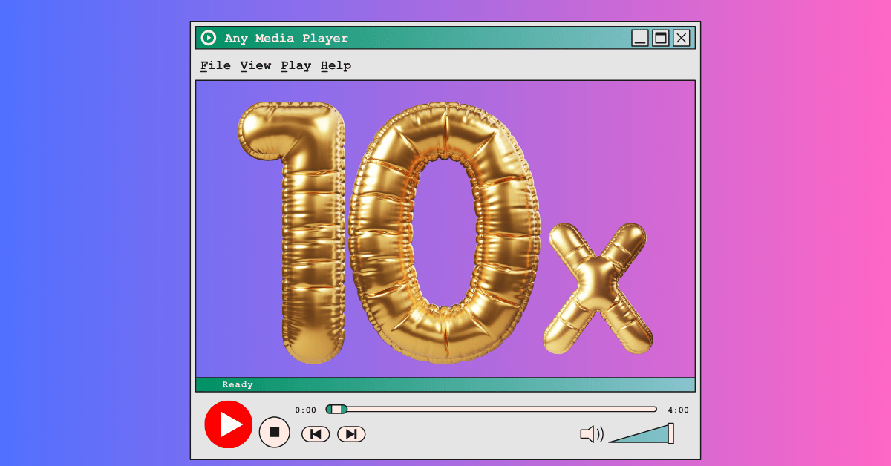Click the 0:00 elapsed time label
Image resolution: width=891 pixels, height=466 pixels.
click(306, 409)
